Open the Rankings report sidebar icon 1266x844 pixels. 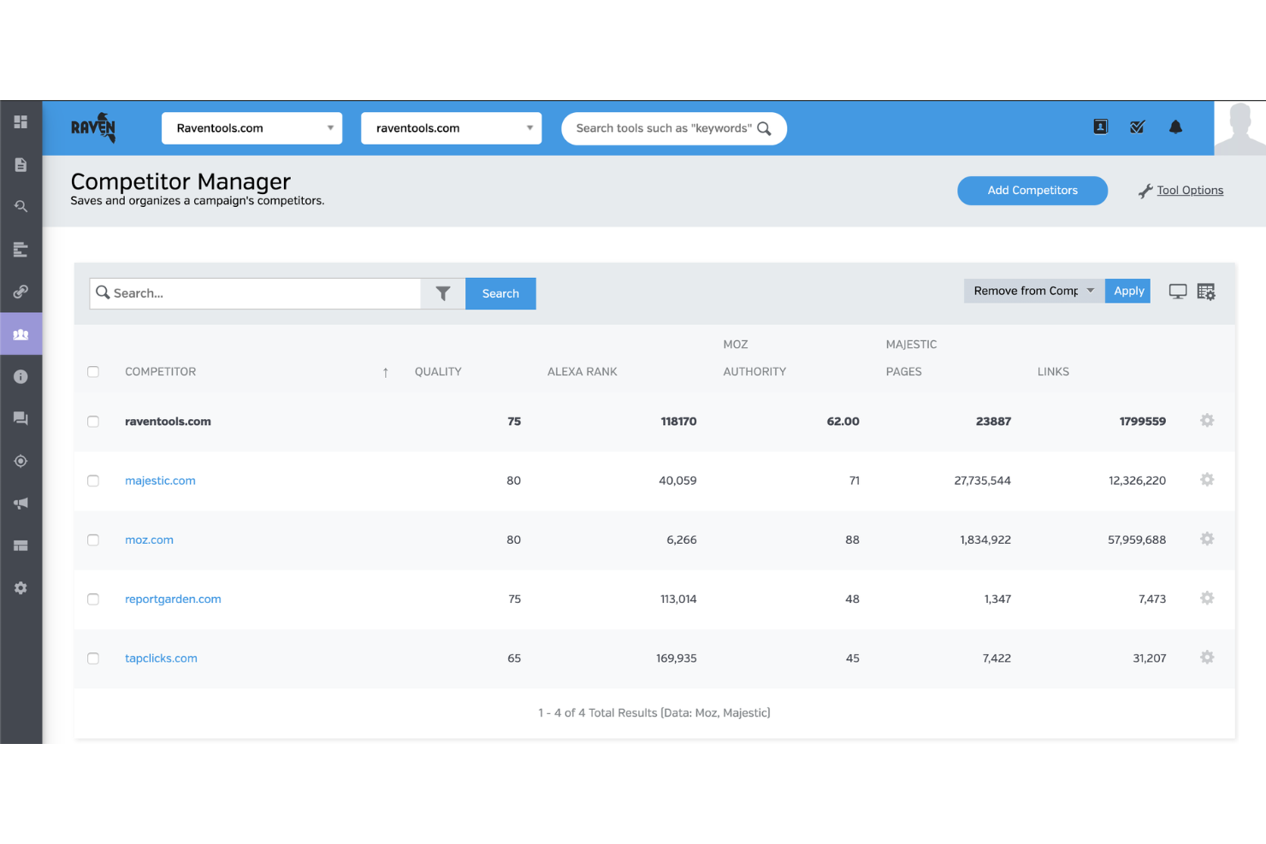tap(21, 249)
